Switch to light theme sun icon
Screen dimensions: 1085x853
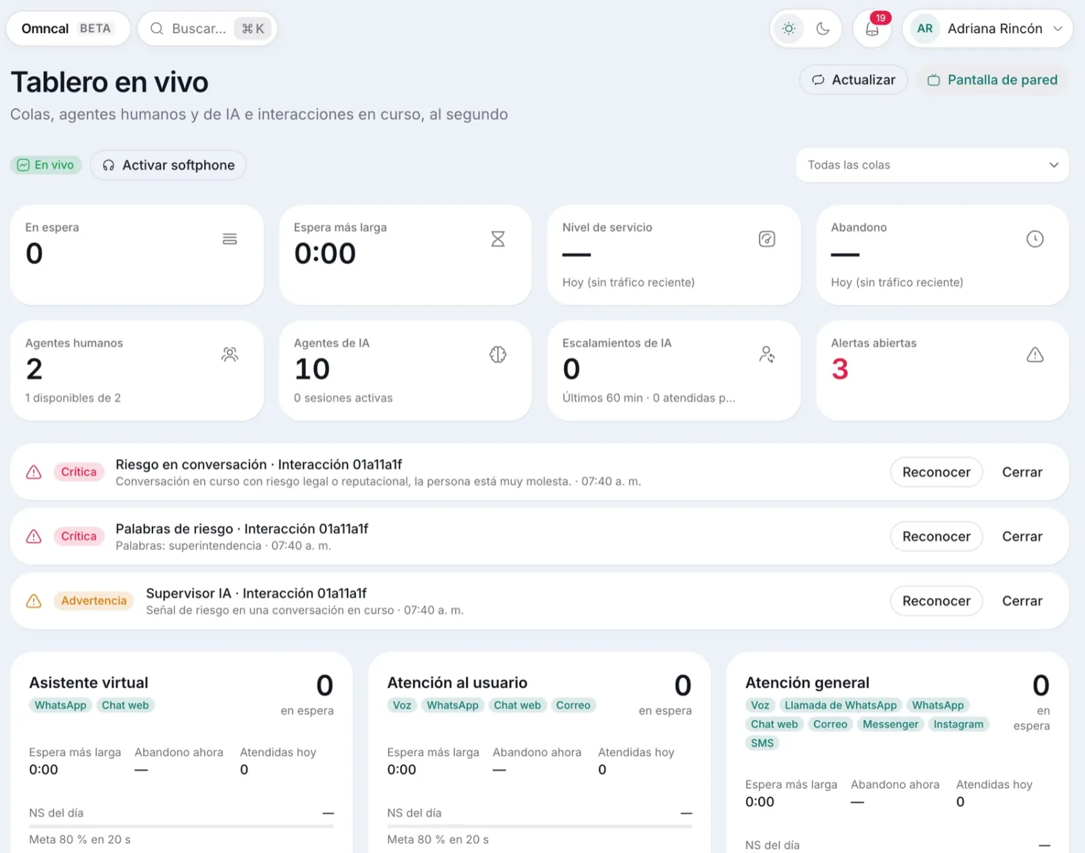point(789,28)
